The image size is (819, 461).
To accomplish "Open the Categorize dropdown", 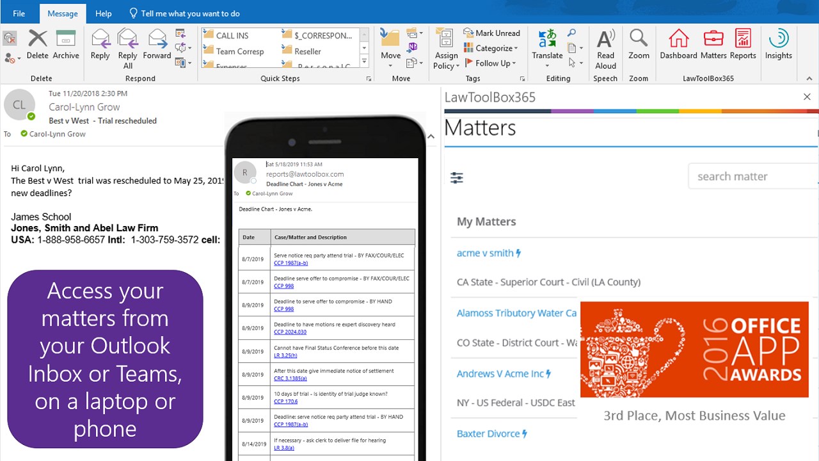I will click(490, 48).
